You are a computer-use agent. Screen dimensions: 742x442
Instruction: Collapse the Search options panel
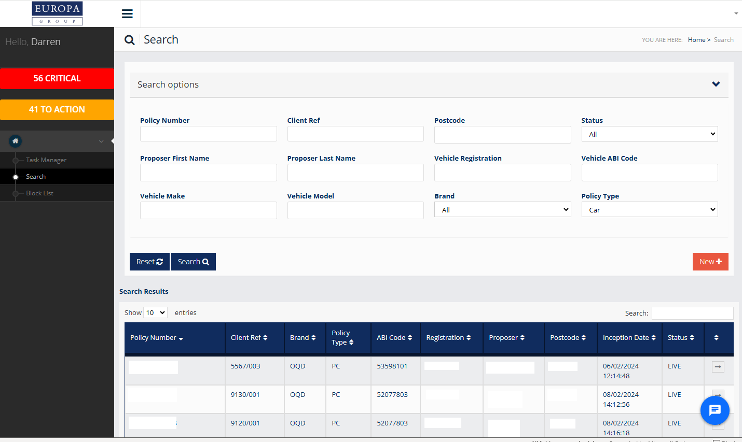click(x=716, y=84)
